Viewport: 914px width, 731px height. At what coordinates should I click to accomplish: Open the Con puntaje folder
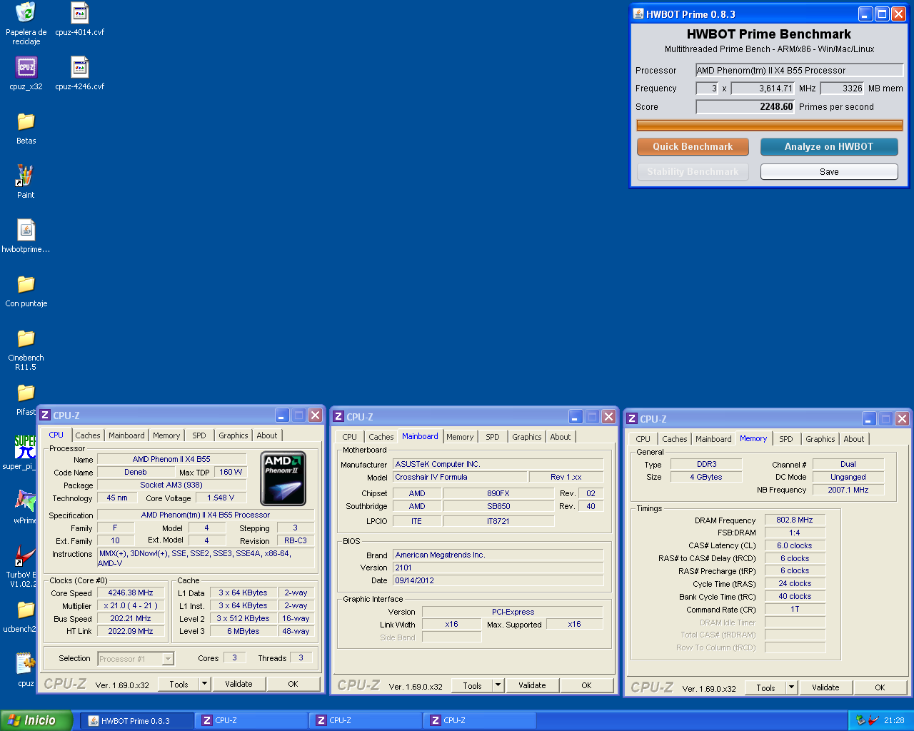[x=26, y=284]
